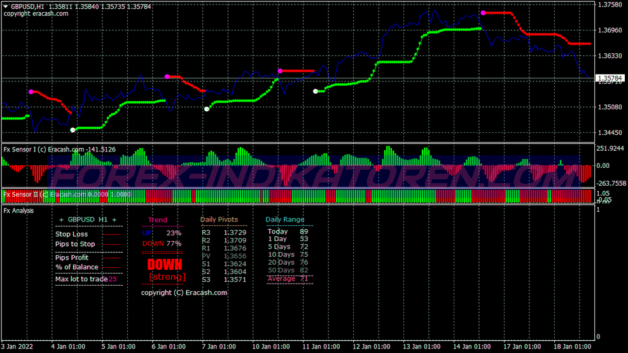Click the triangle arrow beside GBPUSD,H1 title

[x=6, y=6]
